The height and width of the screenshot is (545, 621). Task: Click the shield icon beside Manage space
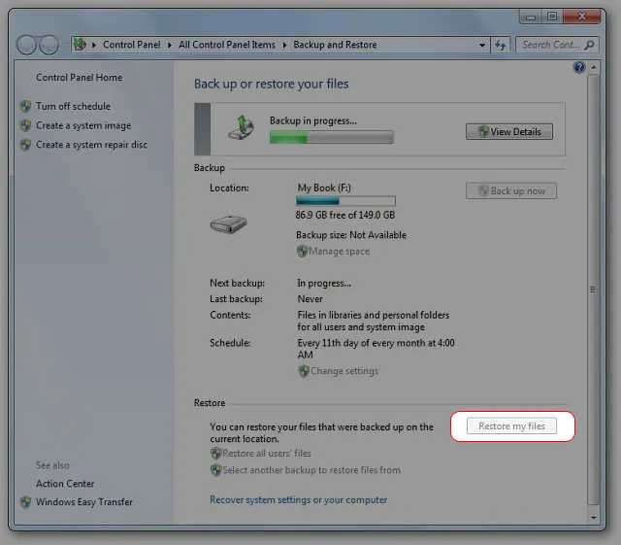302,252
